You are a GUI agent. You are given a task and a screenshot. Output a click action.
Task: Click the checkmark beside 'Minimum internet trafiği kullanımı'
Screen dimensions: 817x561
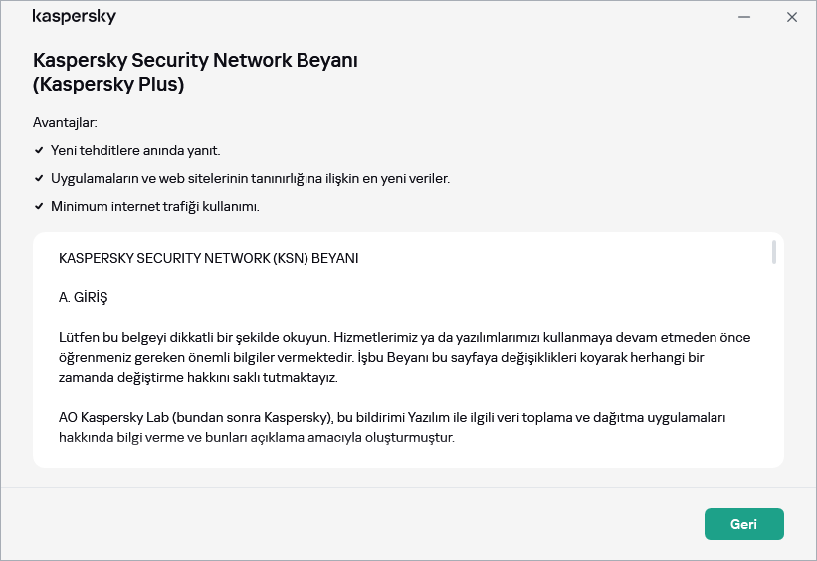[39, 207]
